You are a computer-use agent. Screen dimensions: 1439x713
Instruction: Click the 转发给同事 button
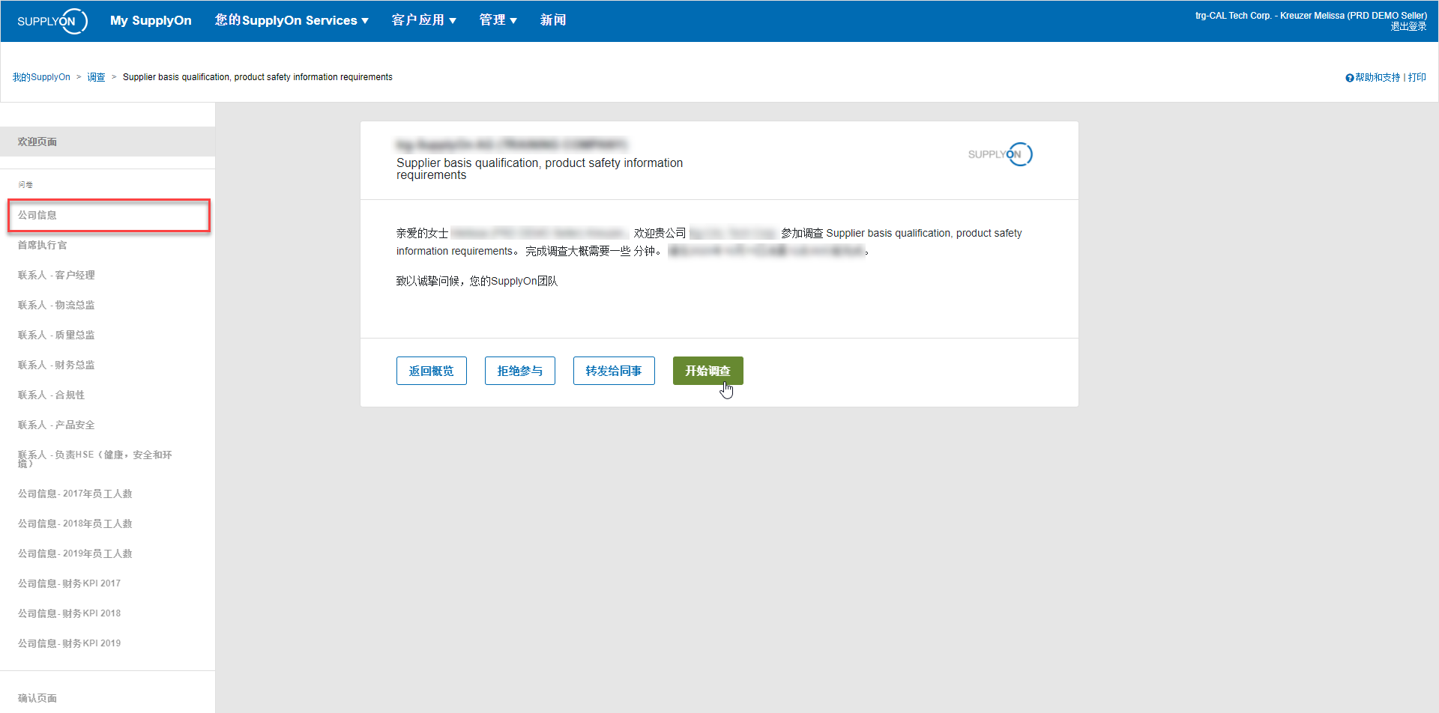[614, 371]
